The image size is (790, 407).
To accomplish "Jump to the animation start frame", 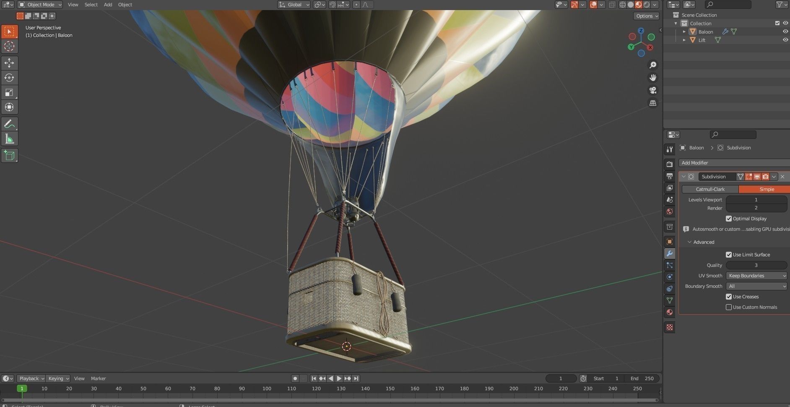I will [314, 378].
